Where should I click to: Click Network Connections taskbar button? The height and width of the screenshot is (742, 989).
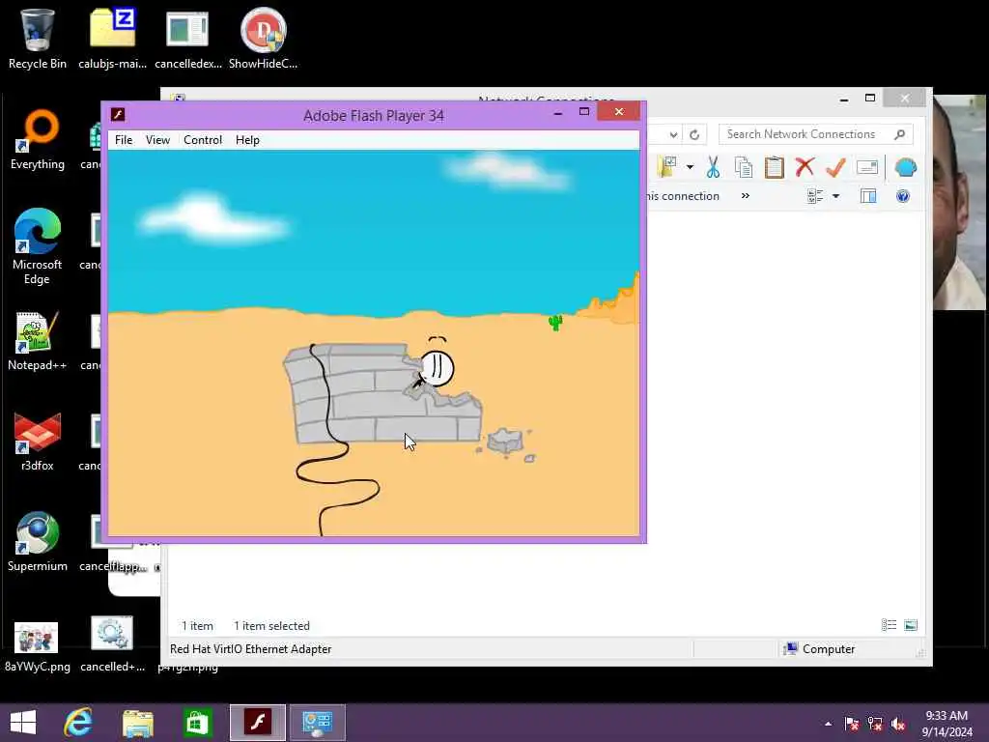pos(317,723)
